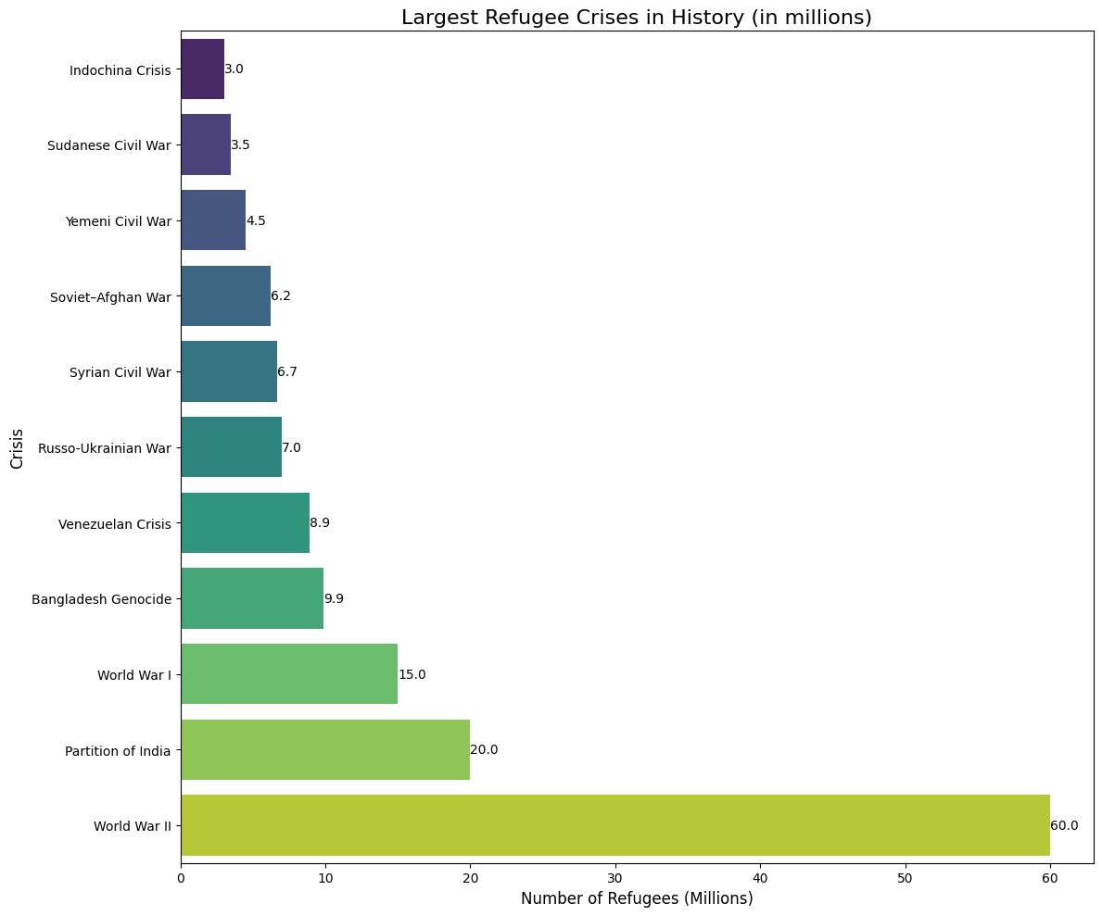Select the 'Syrian Civil War' category label
Screen dimensions: 1102x916
(x=120, y=372)
